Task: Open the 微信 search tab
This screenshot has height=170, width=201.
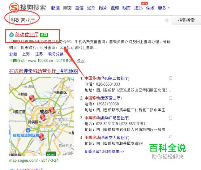Action: pyautogui.click(x=79, y=8)
